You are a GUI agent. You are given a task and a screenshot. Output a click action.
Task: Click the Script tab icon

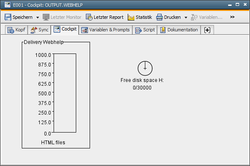pyautogui.click(x=138, y=30)
